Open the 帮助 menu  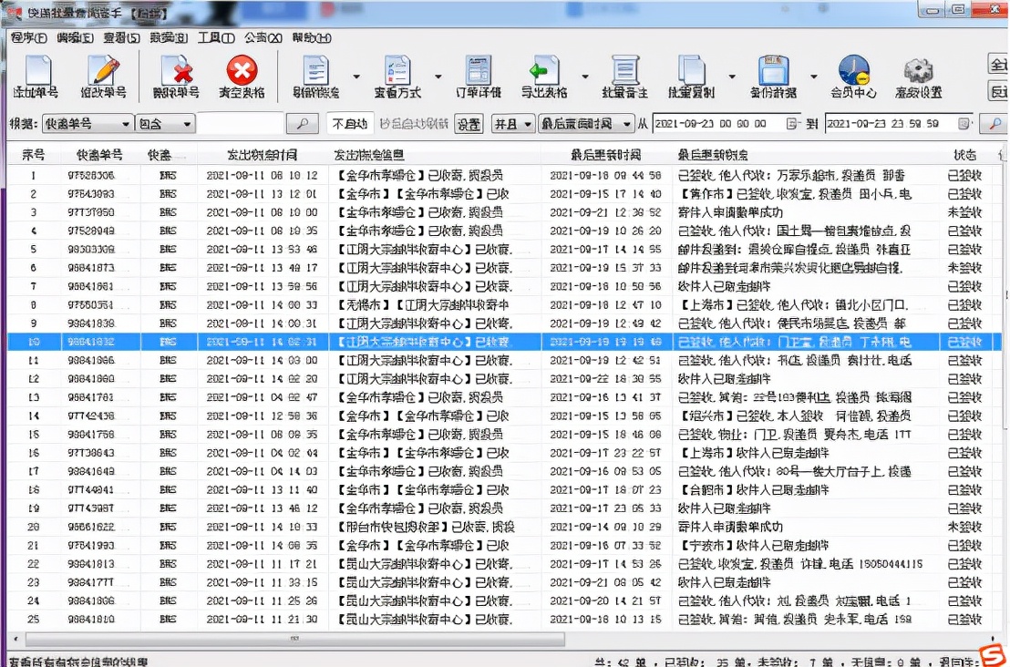coord(309,38)
